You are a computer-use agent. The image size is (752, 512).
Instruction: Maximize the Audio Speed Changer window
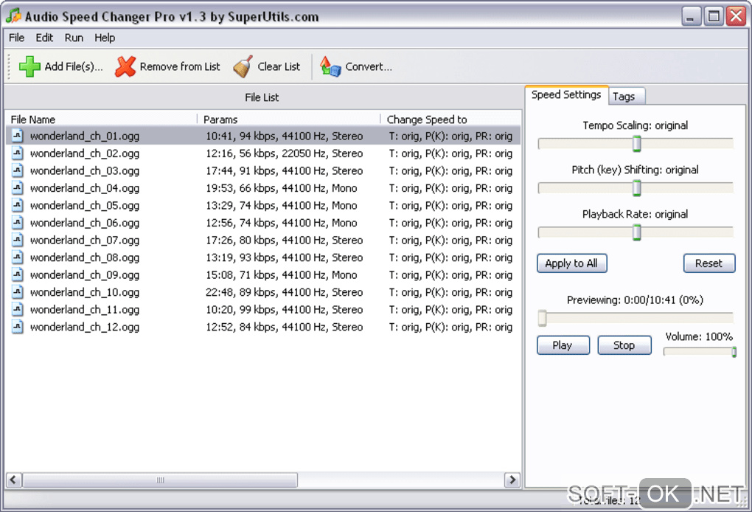[x=714, y=15]
